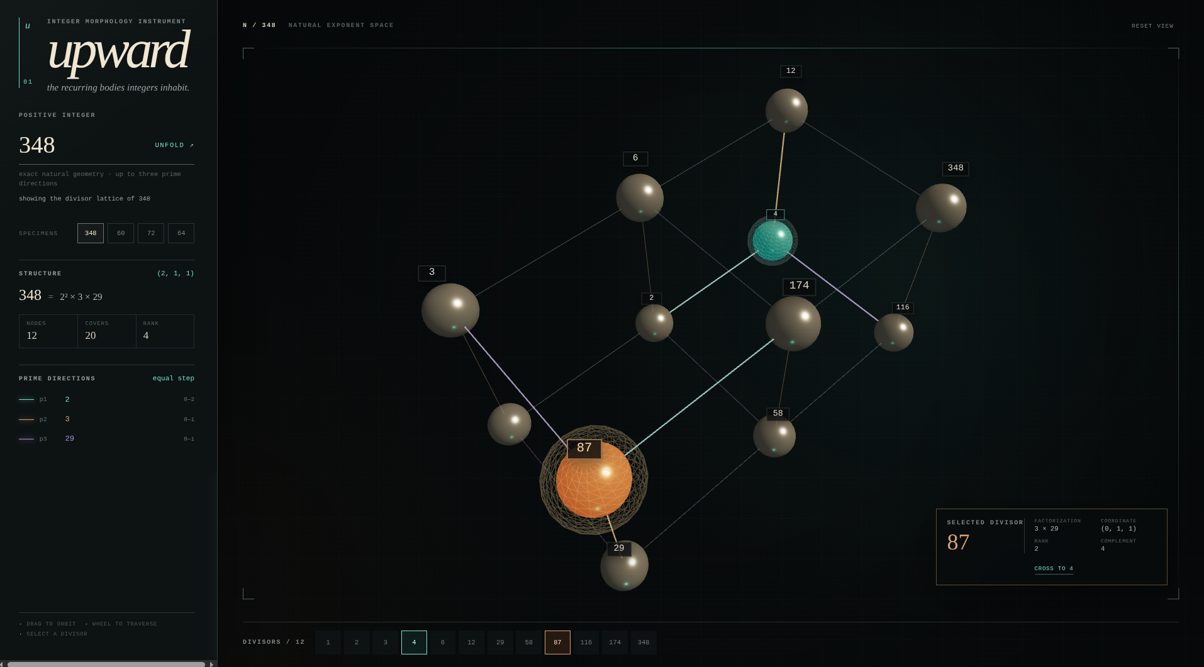1204x667 pixels.
Task: Choose divisor 12 in bottom strip
Action: [472, 642]
